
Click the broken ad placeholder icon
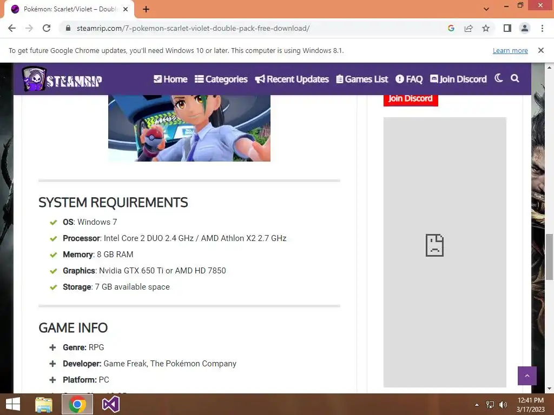pyautogui.click(x=434, y=245)
